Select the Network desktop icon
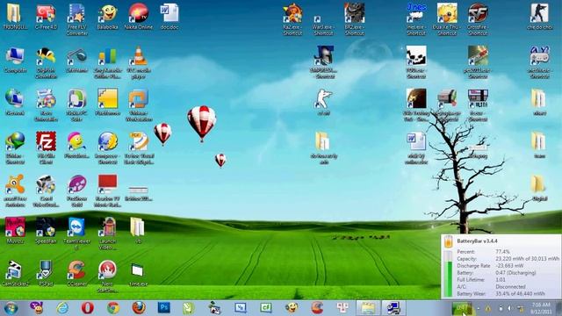This screenshot has width=562, height=316. [15, 102]
